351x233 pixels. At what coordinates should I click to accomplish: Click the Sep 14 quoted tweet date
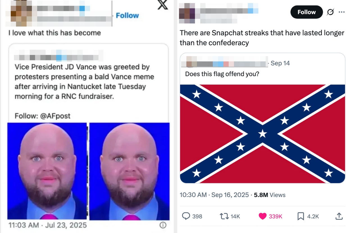(x=280, y=63)
